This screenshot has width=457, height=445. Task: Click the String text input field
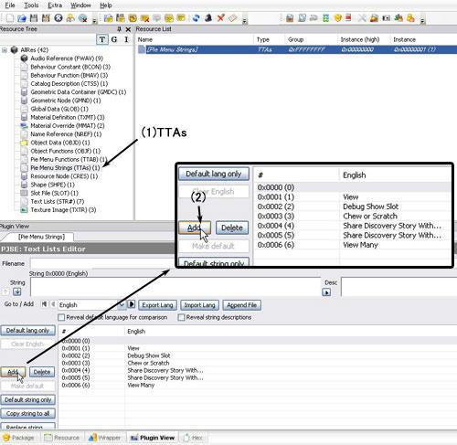[175, 286]
